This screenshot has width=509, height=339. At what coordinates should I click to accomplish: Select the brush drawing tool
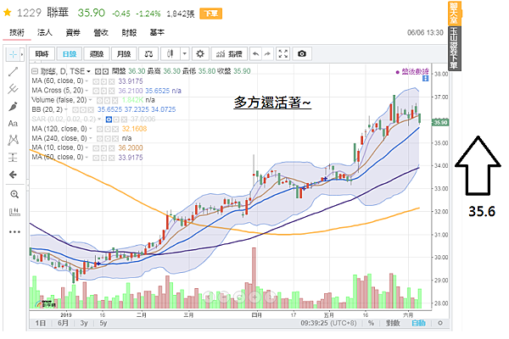click(13, 106)
